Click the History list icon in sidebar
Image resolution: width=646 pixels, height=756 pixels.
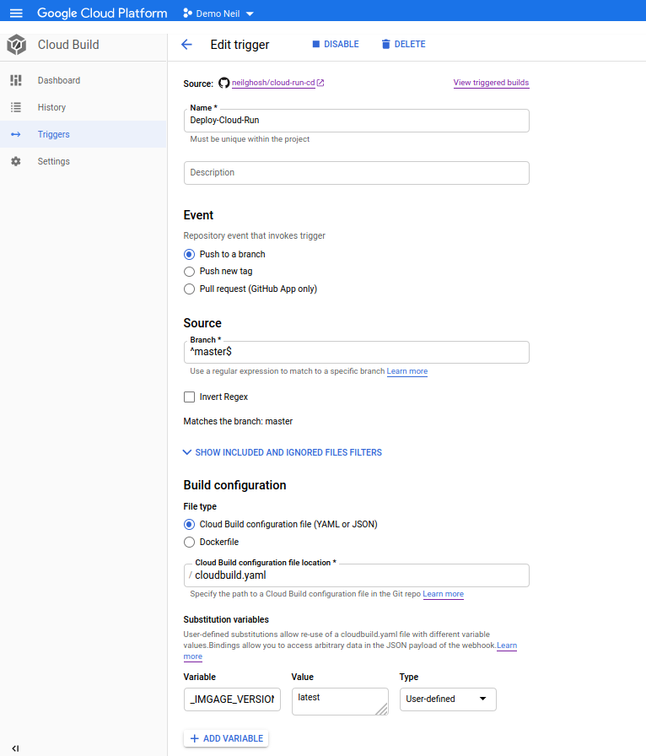[15, 107]
